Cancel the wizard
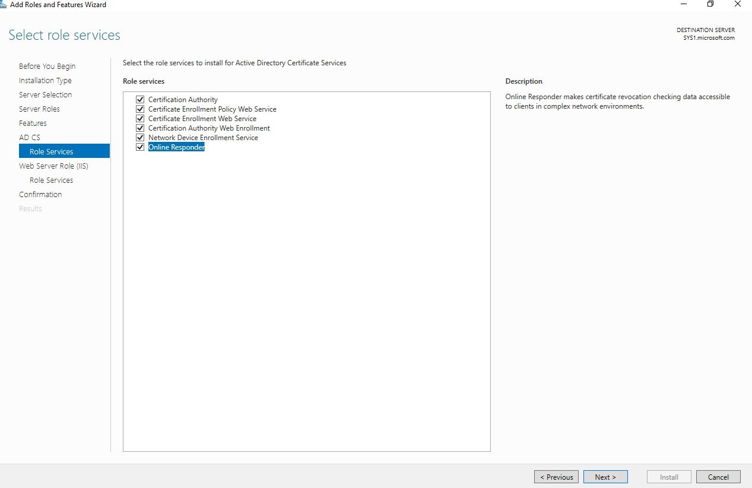The height and width of the screenshot is (488, 752). pyautogui.click(x=718, y=477)
